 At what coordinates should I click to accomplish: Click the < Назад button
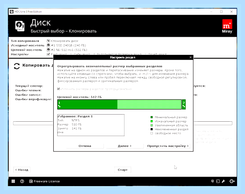coord(22,170)
